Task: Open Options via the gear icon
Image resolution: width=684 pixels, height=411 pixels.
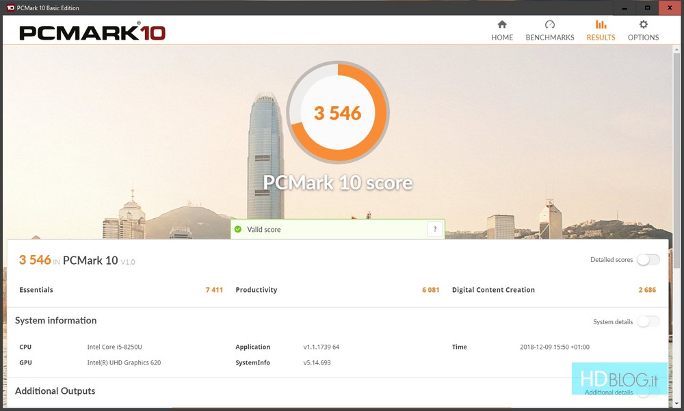Action: coord(644,24)
